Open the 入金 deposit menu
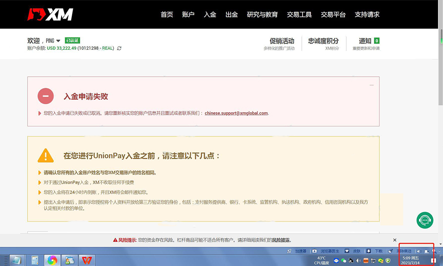Screen dimensions: 443x266 [210, 14]
